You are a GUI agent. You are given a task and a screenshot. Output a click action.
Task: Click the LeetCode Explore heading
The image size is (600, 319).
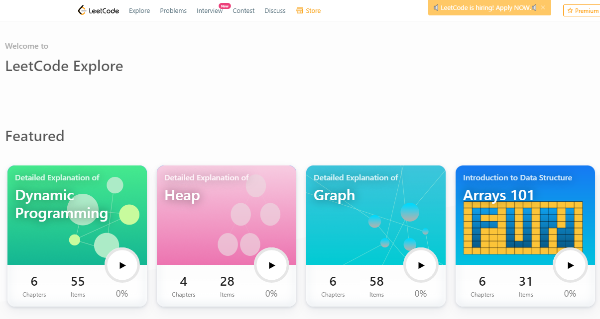(64, 66)
